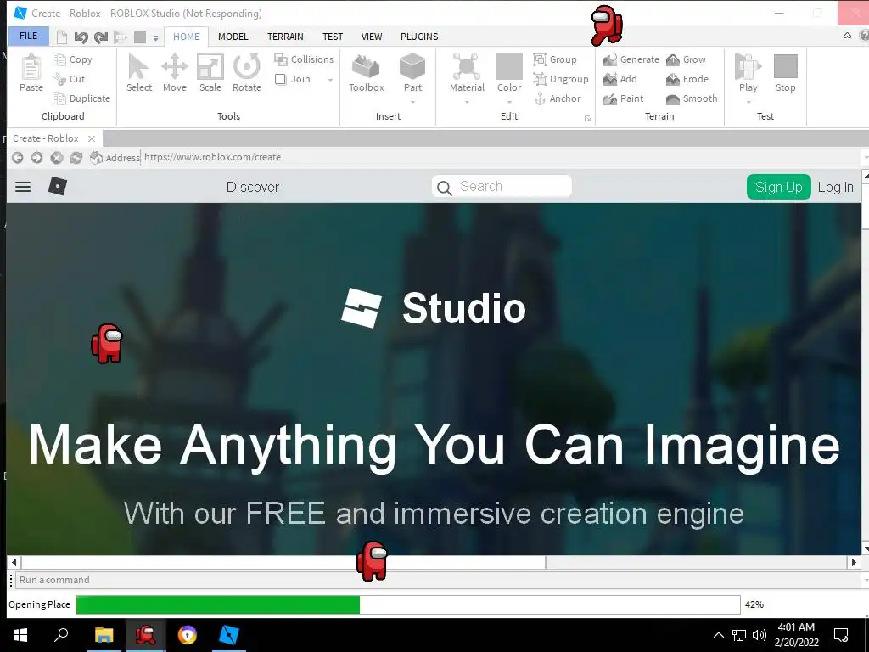
Task: Click the Roblox logo on the webpage
Action: [x=57, y=186]
